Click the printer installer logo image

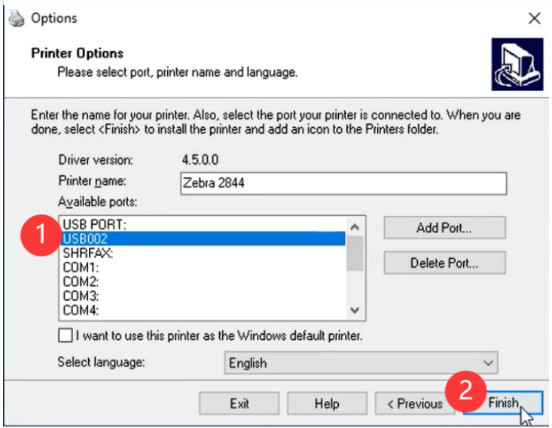517,64
